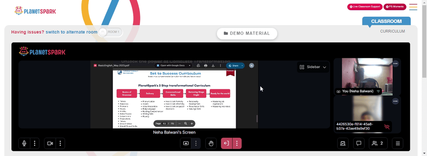Turn off the camera icon button
427x156 pixels.
click(x=50, y=144)
